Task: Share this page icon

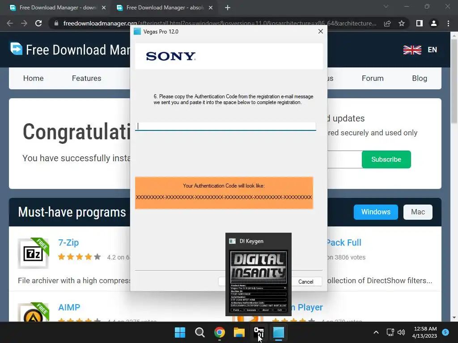Action: coord(387,23)
